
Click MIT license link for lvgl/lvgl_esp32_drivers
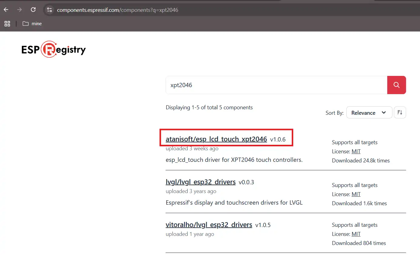pyautogui.click(x=356, y=194)
